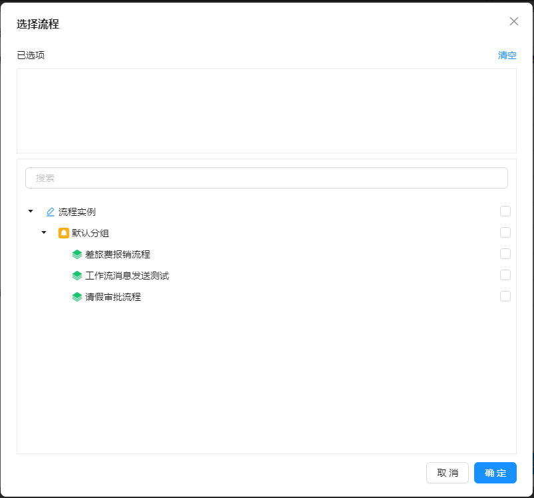Click the green layers icon for 差旅费报销流程
The image size is (534, 498).
point(77,254)
